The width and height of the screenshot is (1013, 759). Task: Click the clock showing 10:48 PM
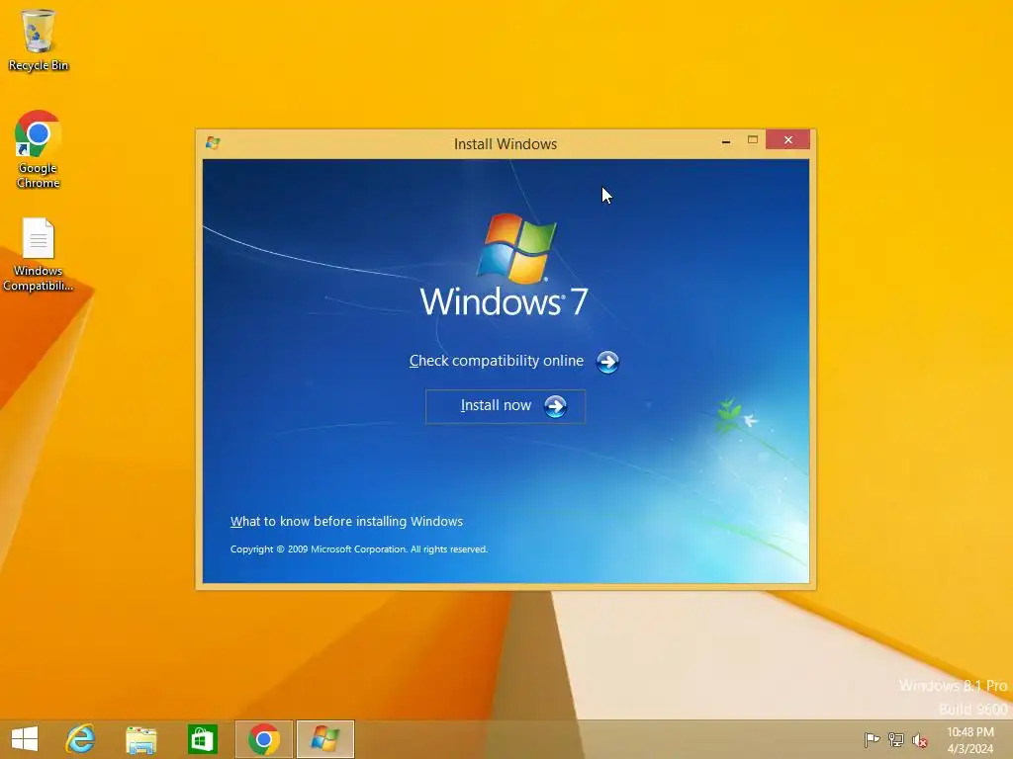(x=970, y=739)
